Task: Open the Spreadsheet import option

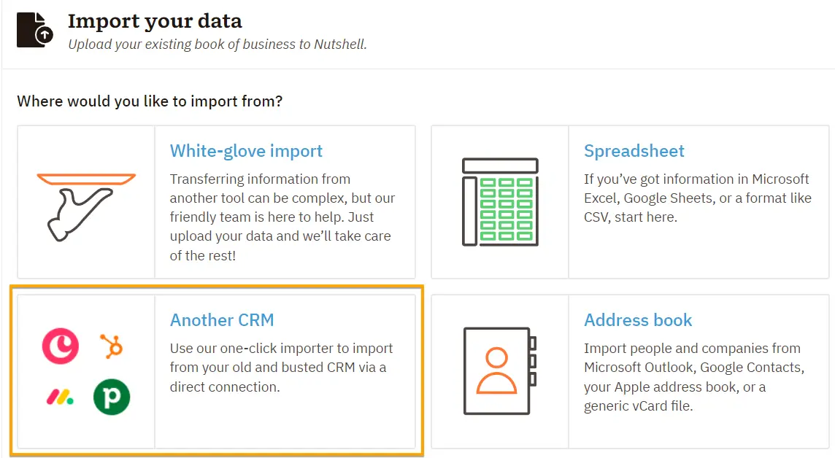Action: tap(634, 151)
